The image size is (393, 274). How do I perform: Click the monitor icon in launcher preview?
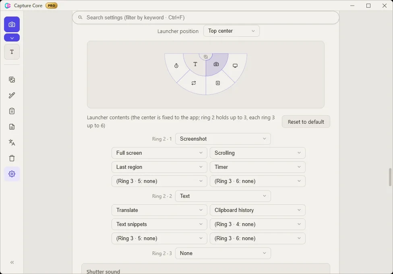pos(235,66)
